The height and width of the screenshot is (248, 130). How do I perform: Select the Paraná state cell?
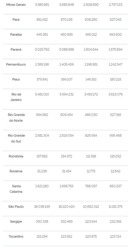pos(16,49)
